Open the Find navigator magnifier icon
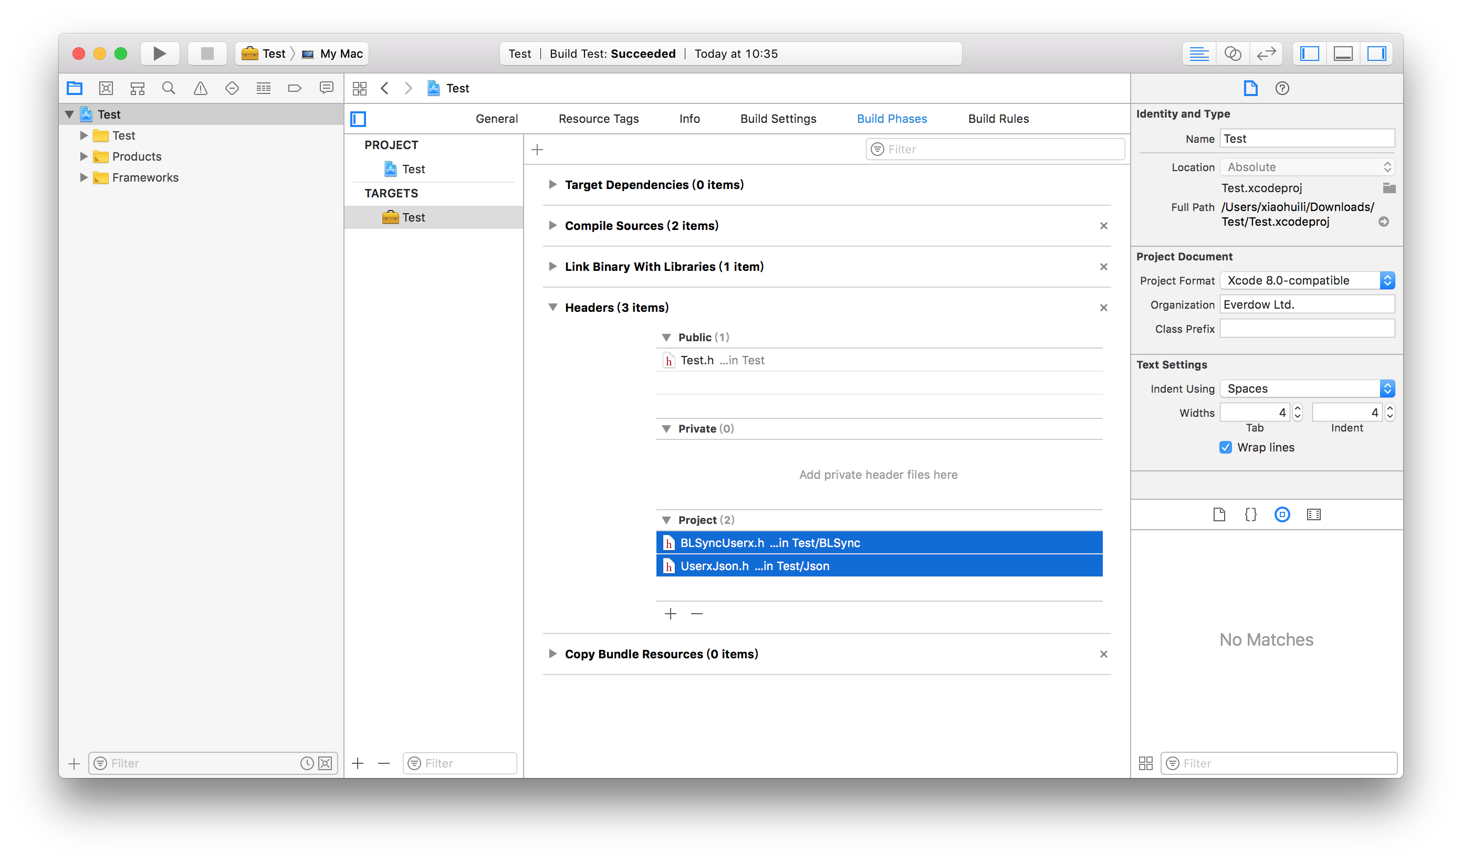Image resolution: width=1462 pixels, height=862 pixels. (x=169, y=88)
